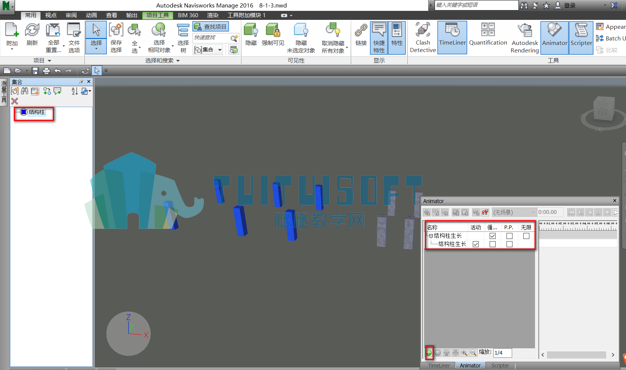
Task: Click the green add scene button
Action: point(429,353)
